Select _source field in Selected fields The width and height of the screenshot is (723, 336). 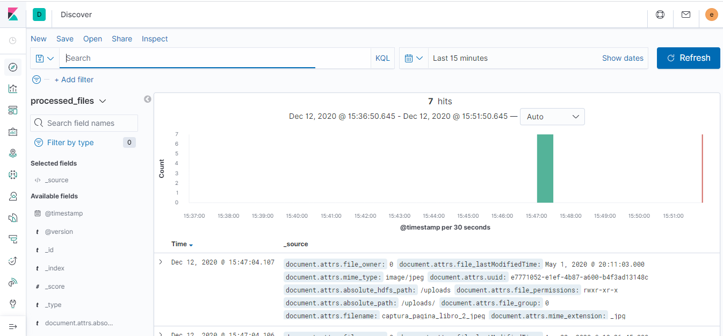56,180
